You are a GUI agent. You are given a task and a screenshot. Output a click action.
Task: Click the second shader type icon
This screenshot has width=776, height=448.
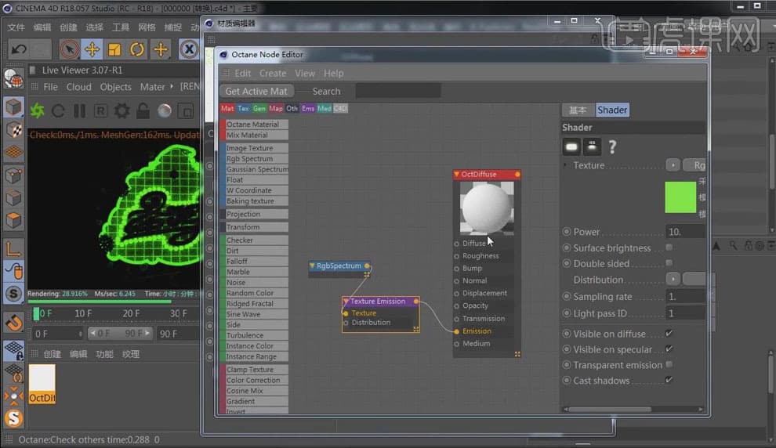[591, 146]
